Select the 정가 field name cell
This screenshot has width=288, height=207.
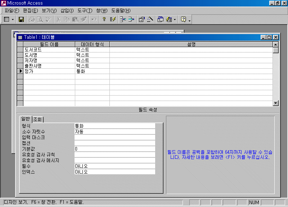(x=49, y=71)
